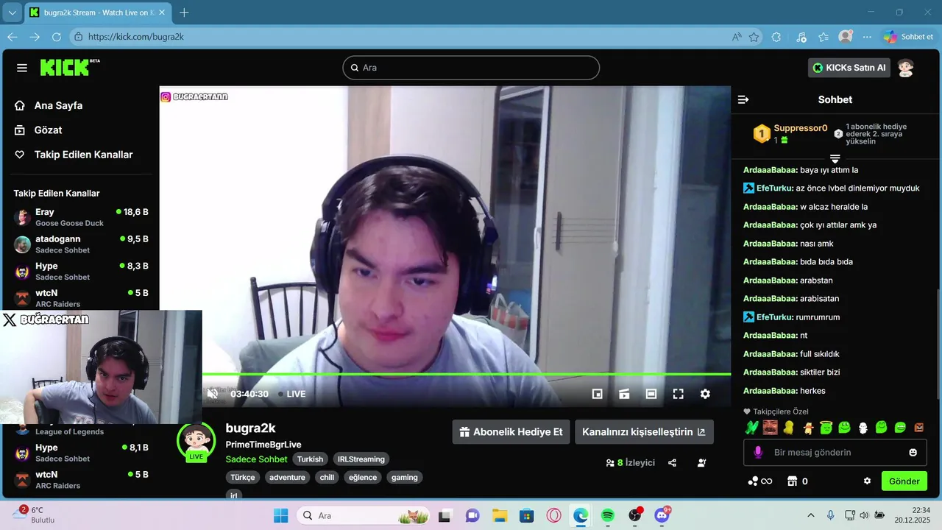Reload the page in Edge
The image size is (942, 530).
(57, 37)
